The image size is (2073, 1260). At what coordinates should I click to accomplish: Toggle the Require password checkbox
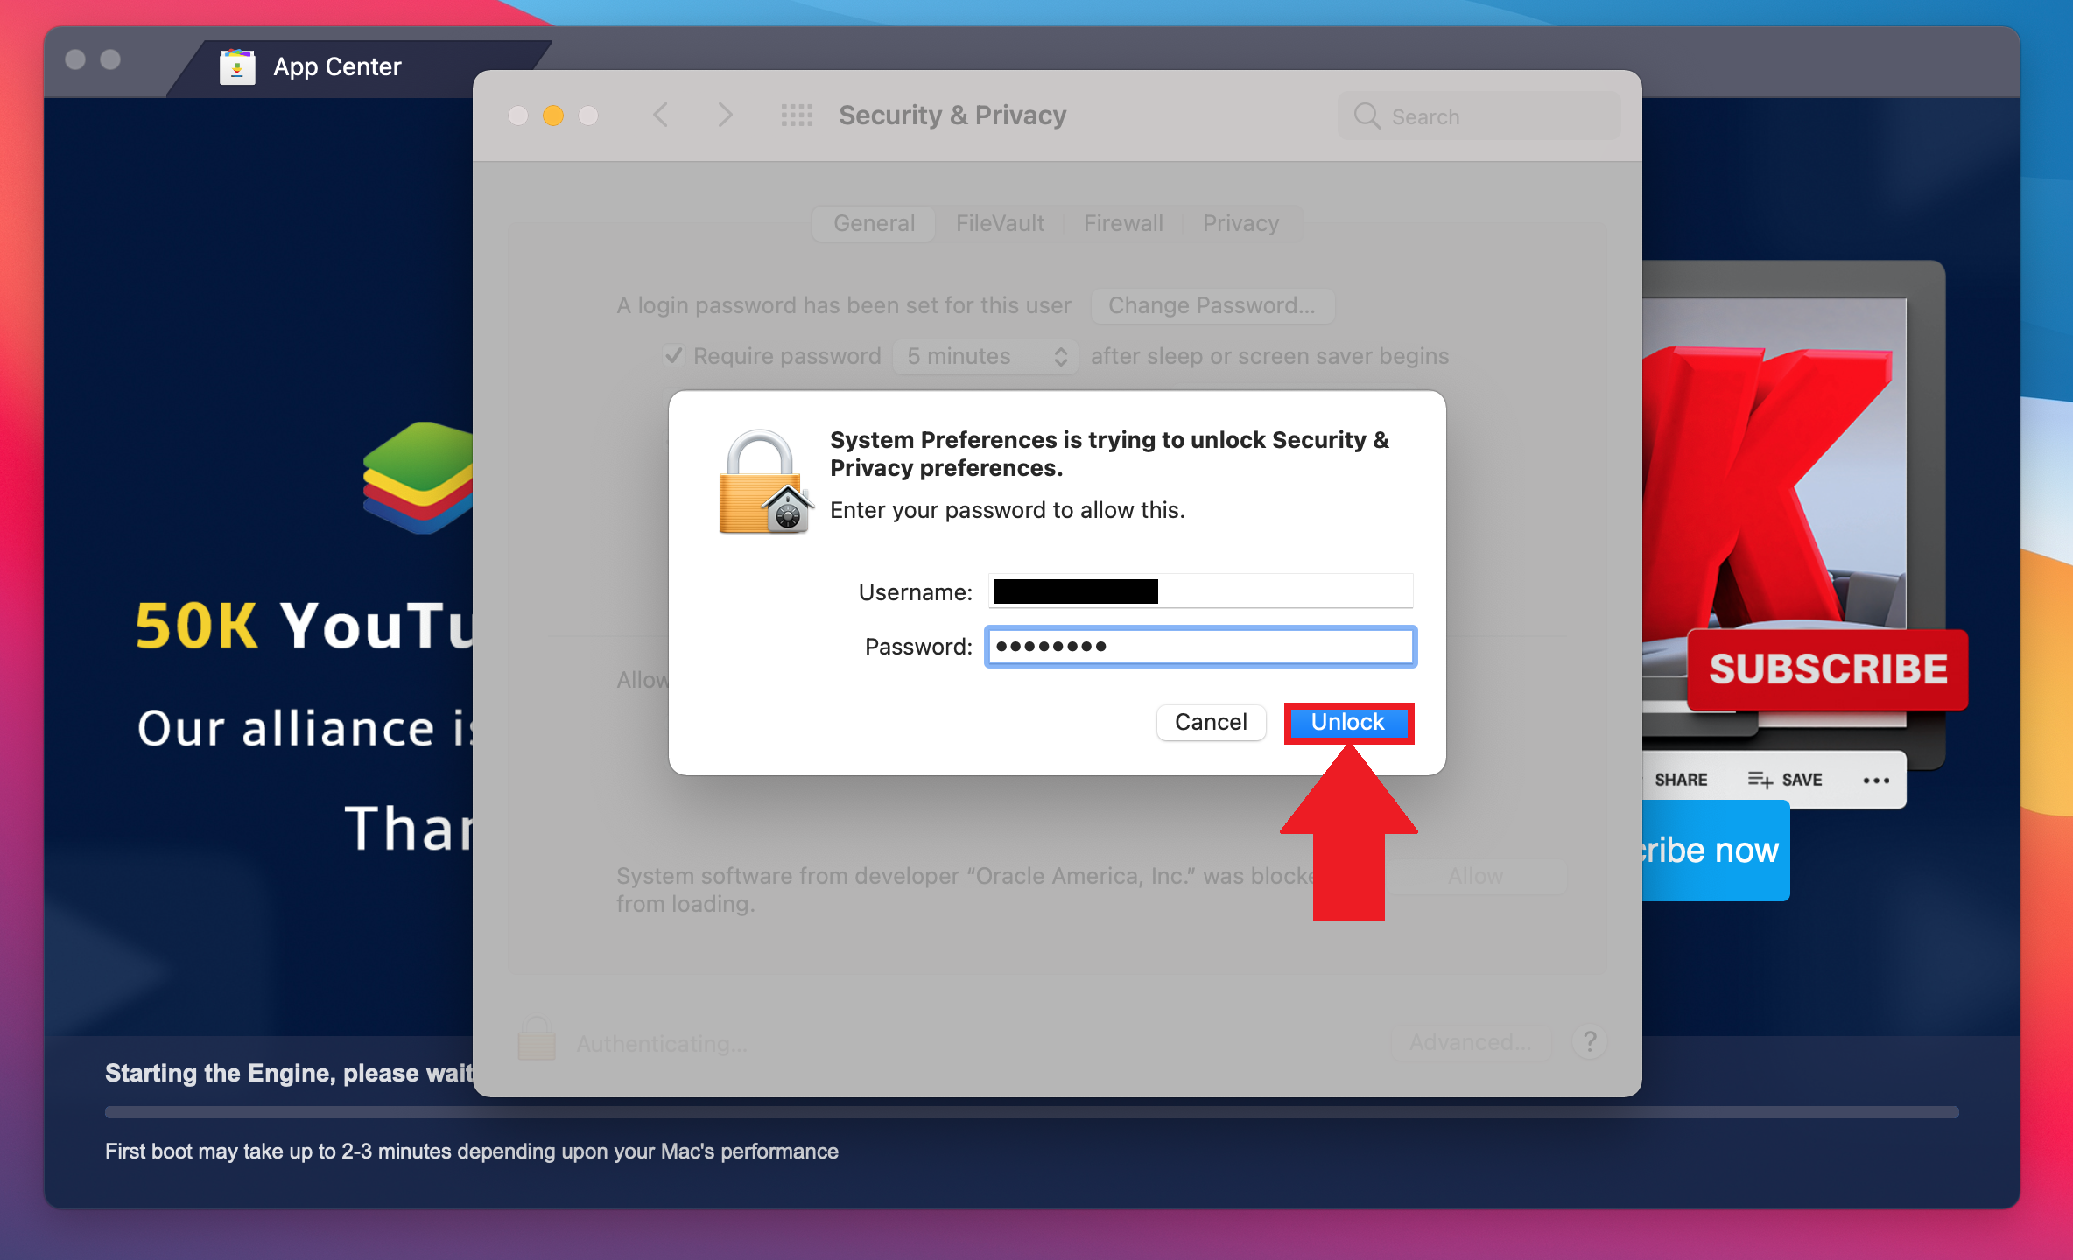(675, 355)
